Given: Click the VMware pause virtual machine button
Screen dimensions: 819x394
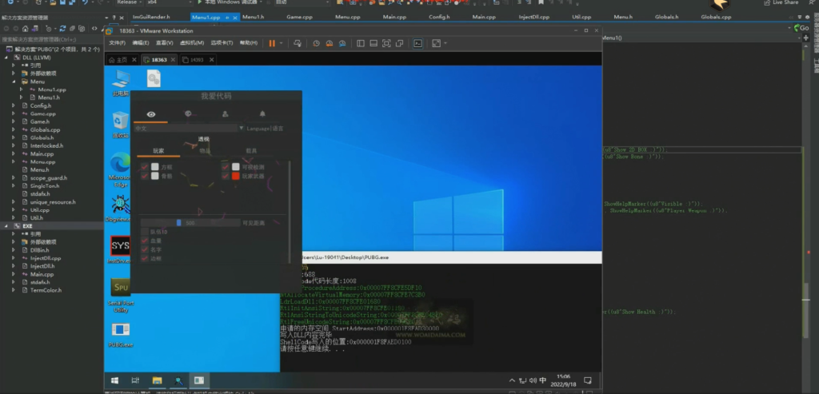Looking at the screenshot, I should 272,43.
